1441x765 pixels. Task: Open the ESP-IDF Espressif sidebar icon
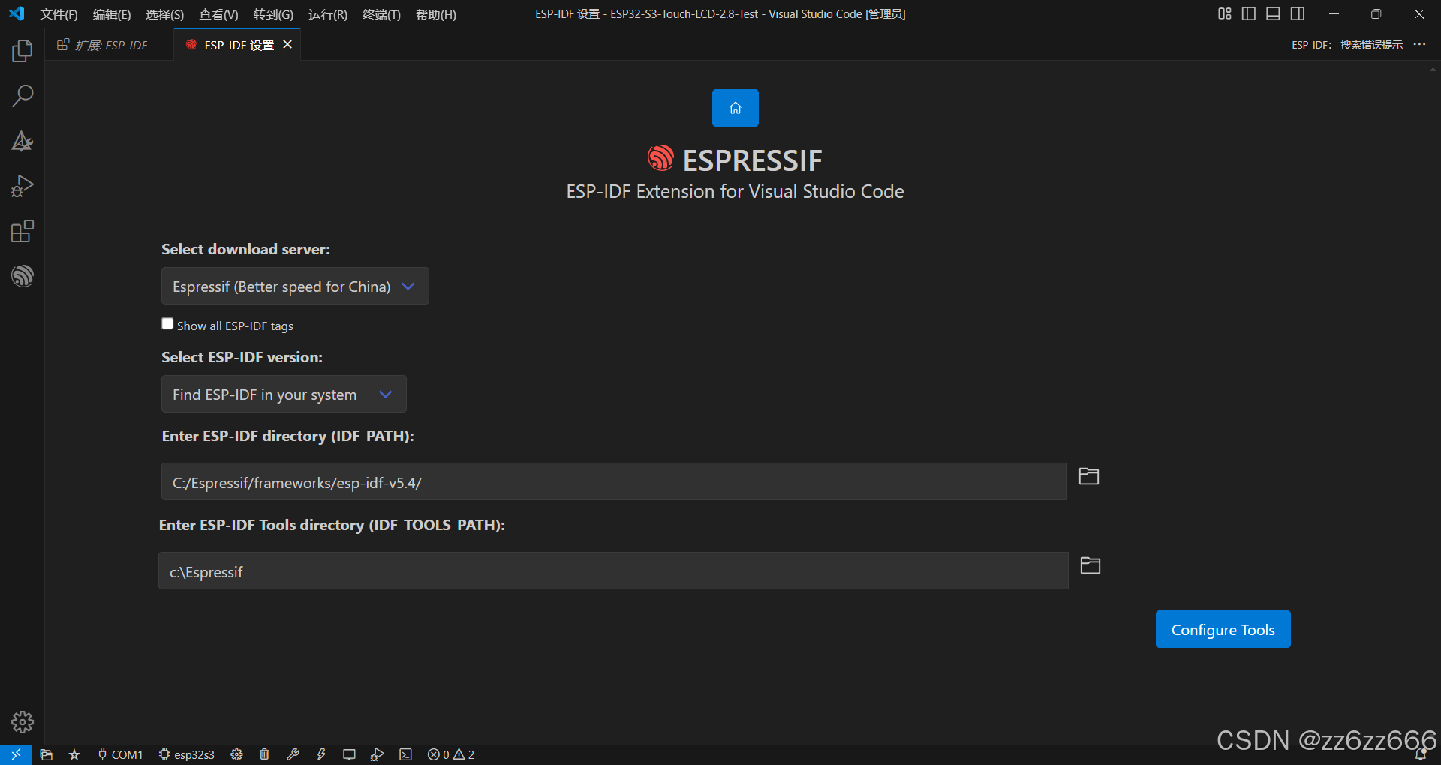pos(23,276)
